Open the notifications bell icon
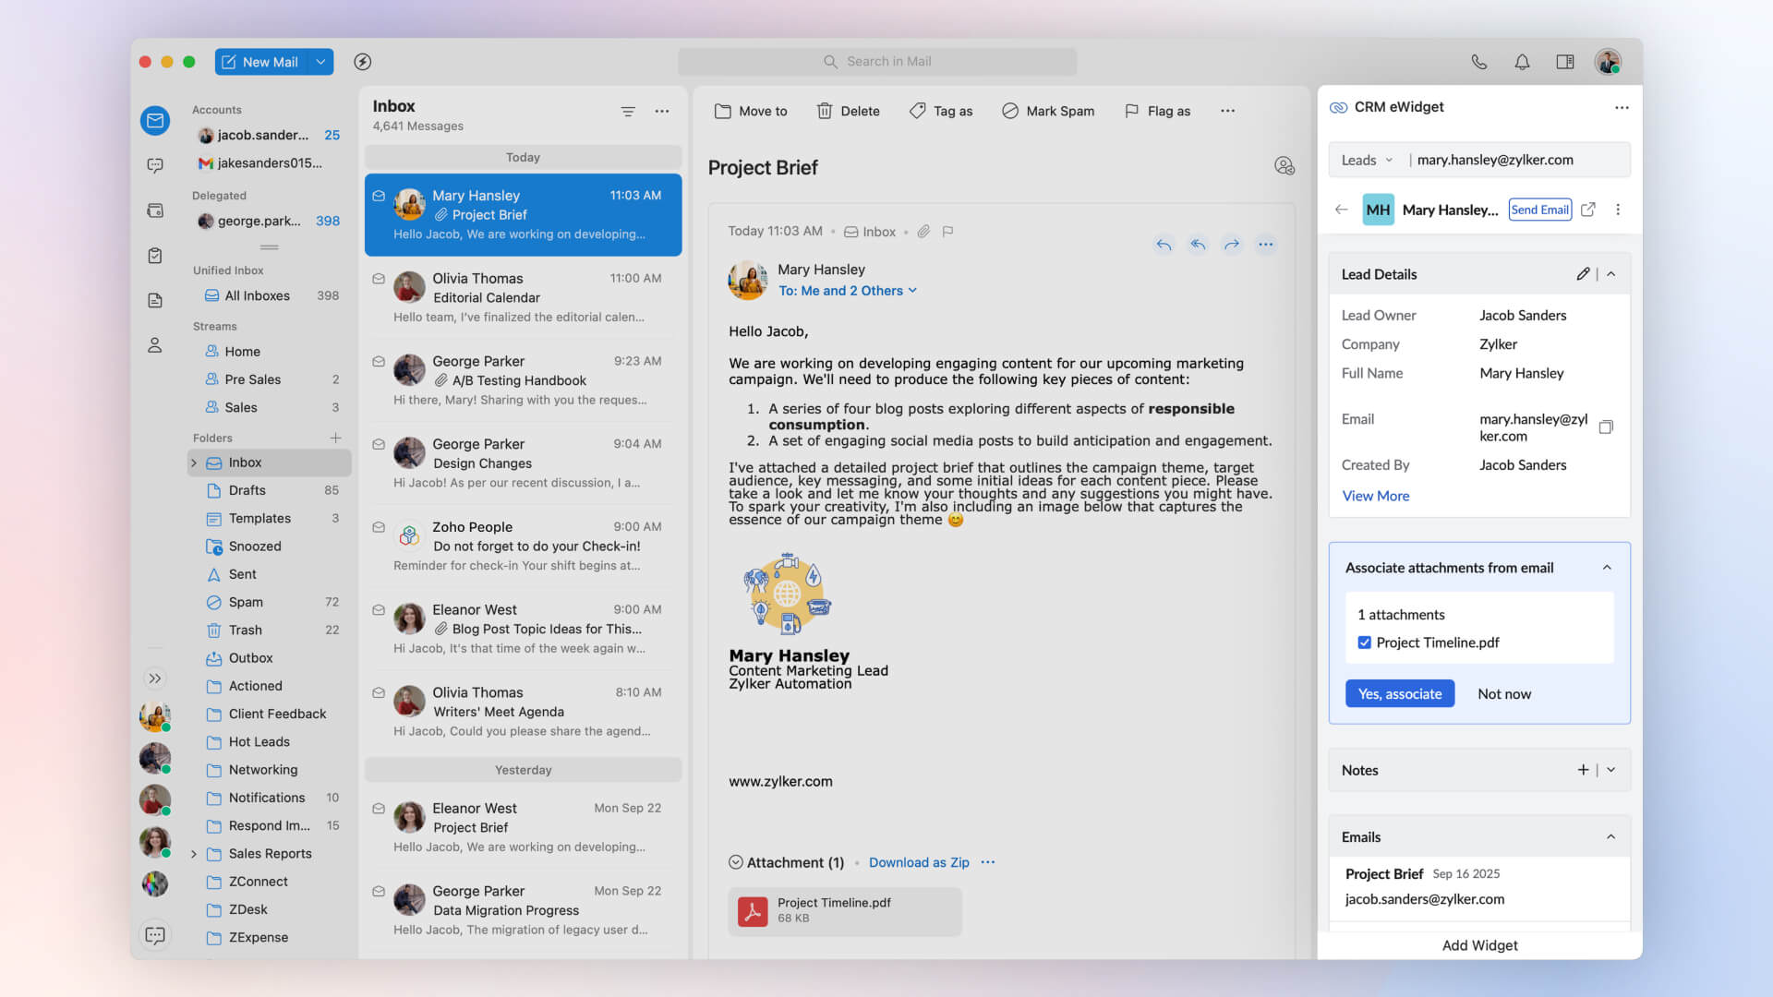This screenshot has width=1773, height=997. pos(1522,62)
